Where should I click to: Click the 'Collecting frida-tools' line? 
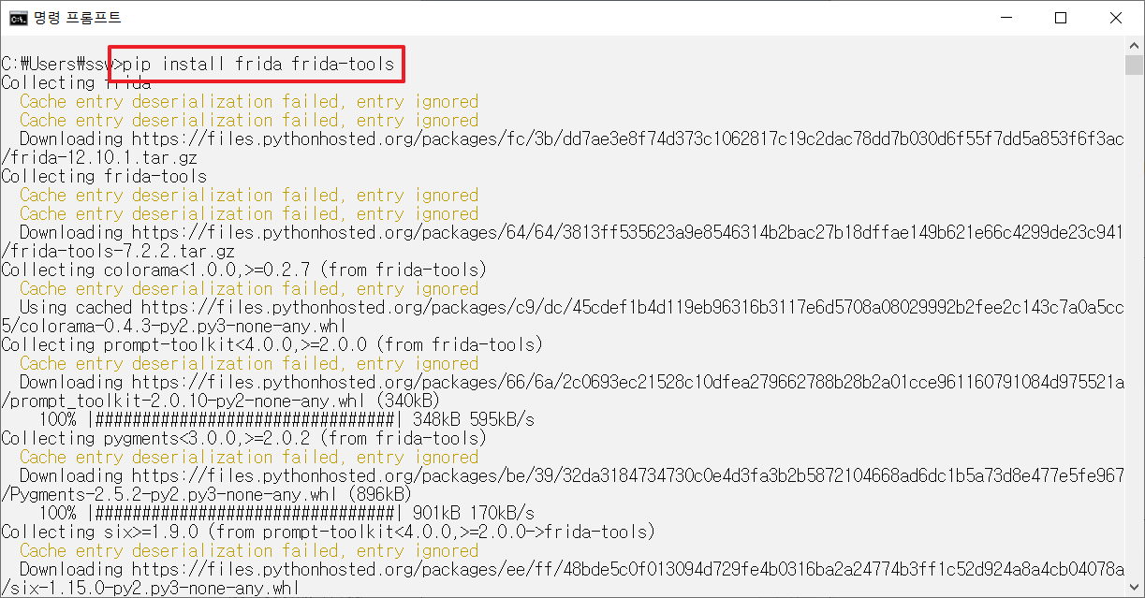[x=104, y=176]
